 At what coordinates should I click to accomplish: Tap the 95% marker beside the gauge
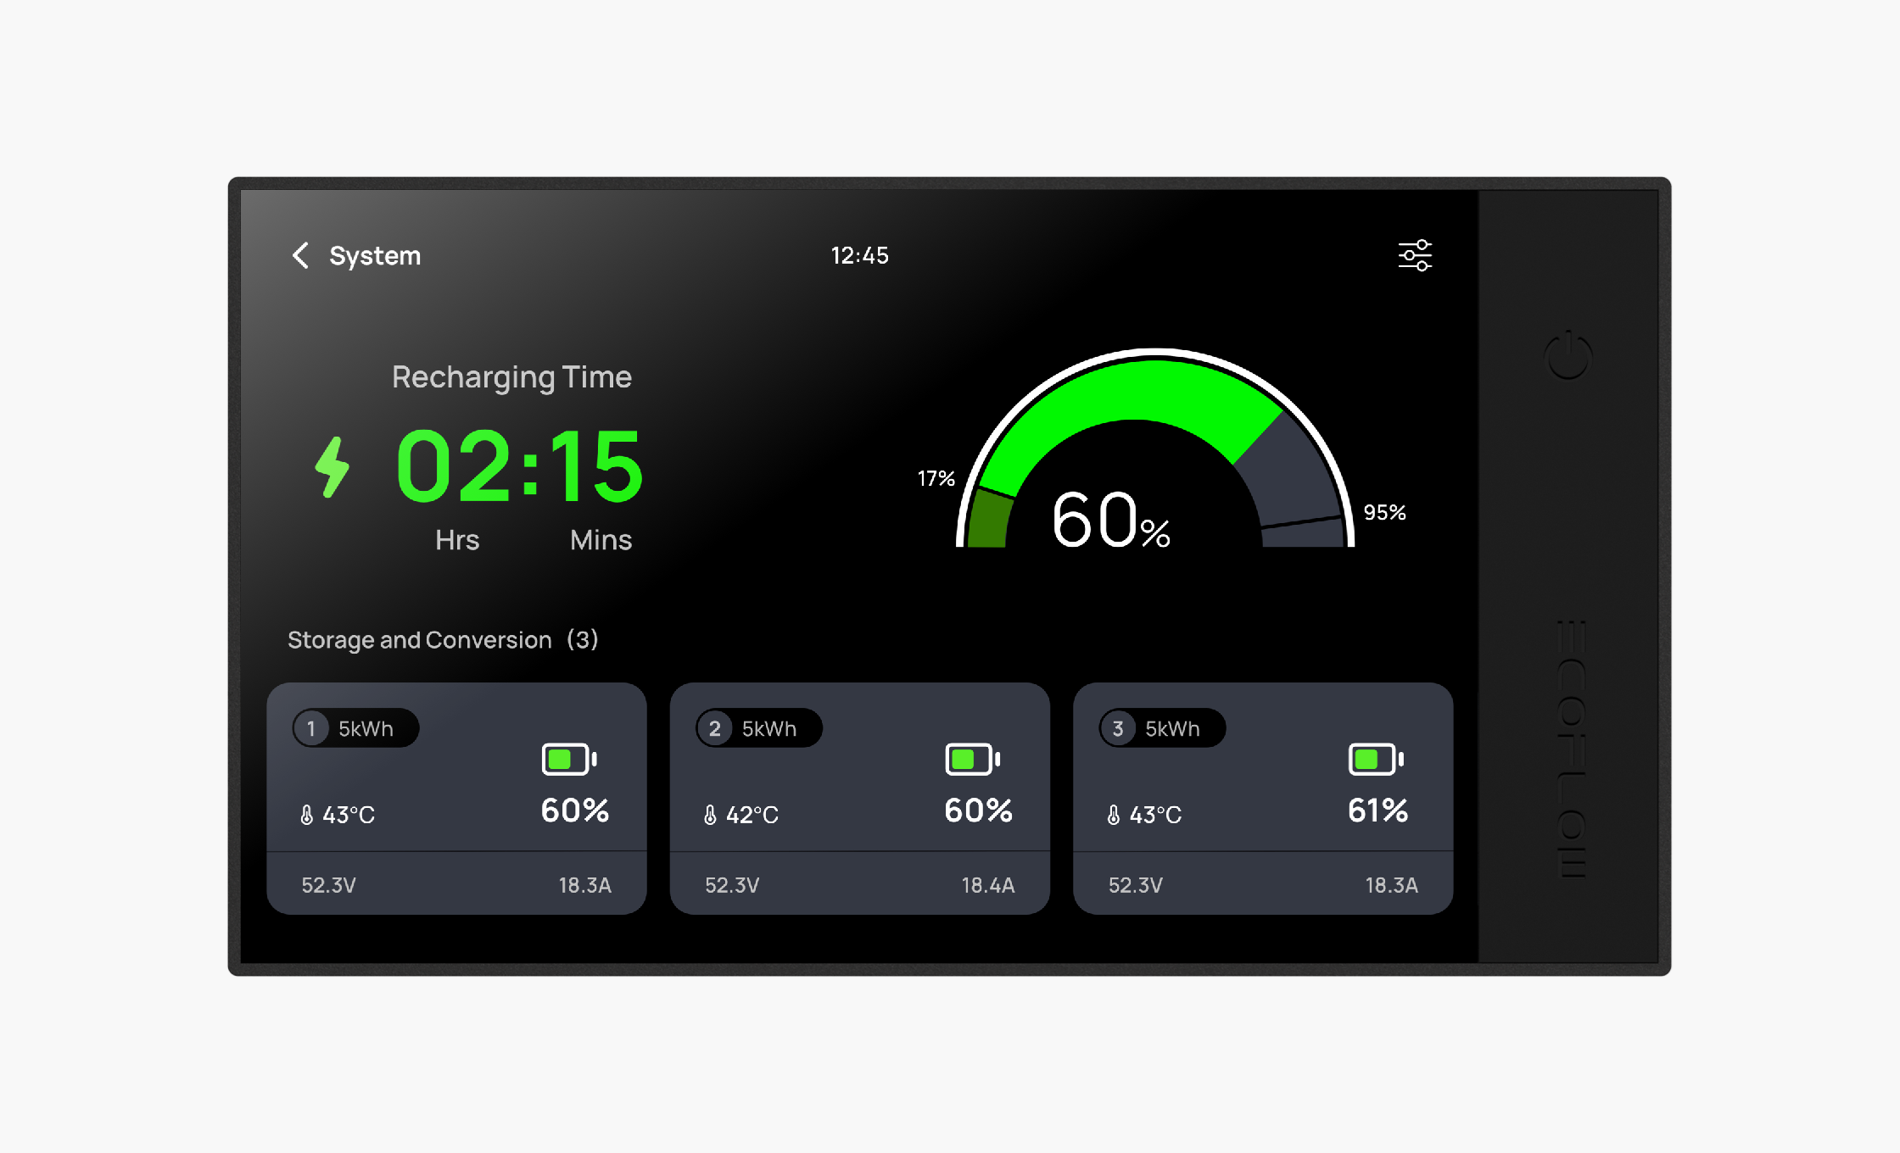click(x=1385, y=511)
